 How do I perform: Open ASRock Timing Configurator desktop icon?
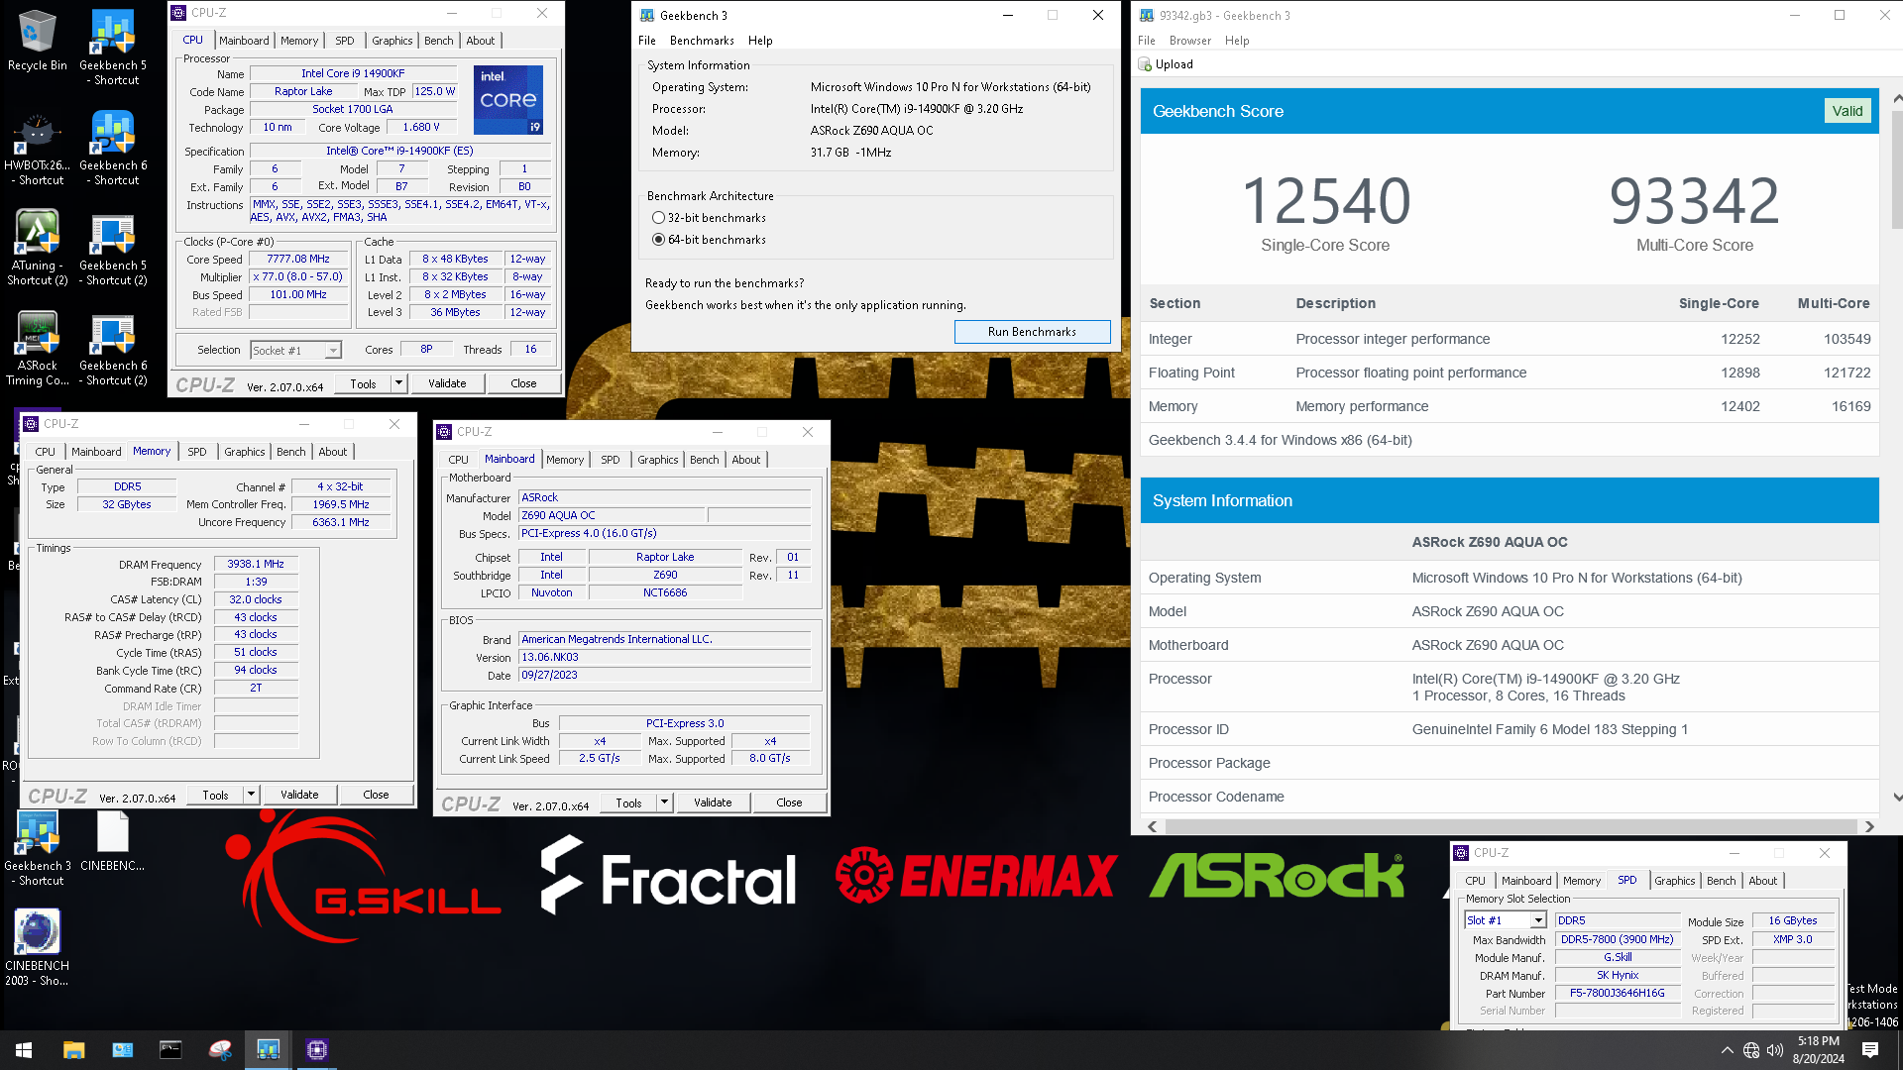point(38,348)
